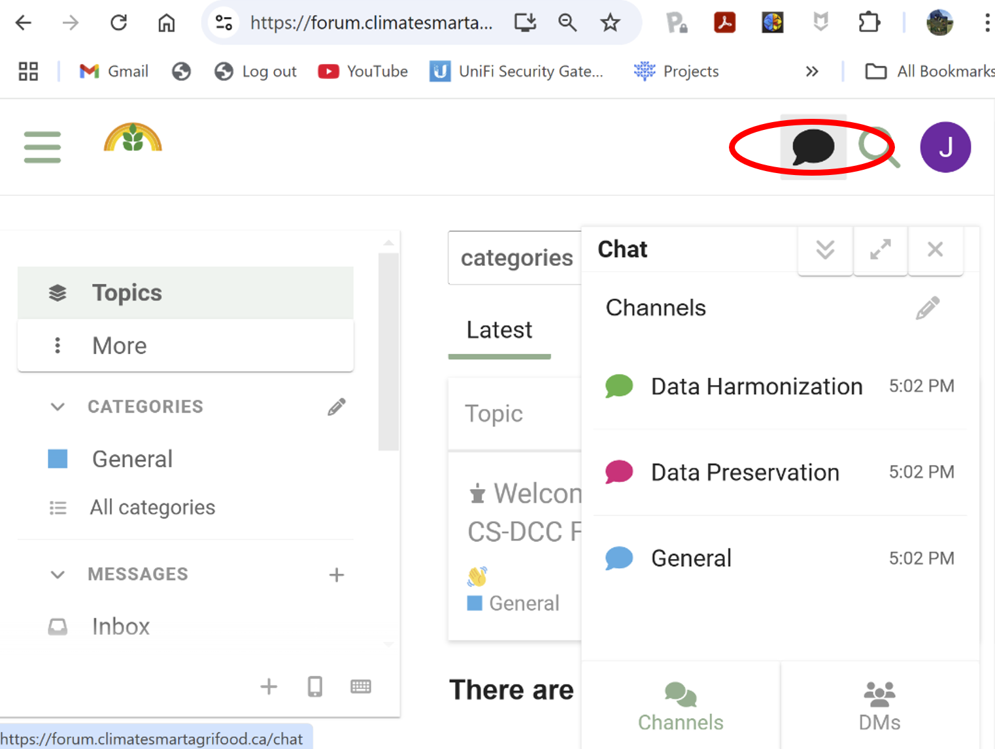Open the categories dropdown filter
Viewport: 995px width, 749px height.
coord(516,258)
